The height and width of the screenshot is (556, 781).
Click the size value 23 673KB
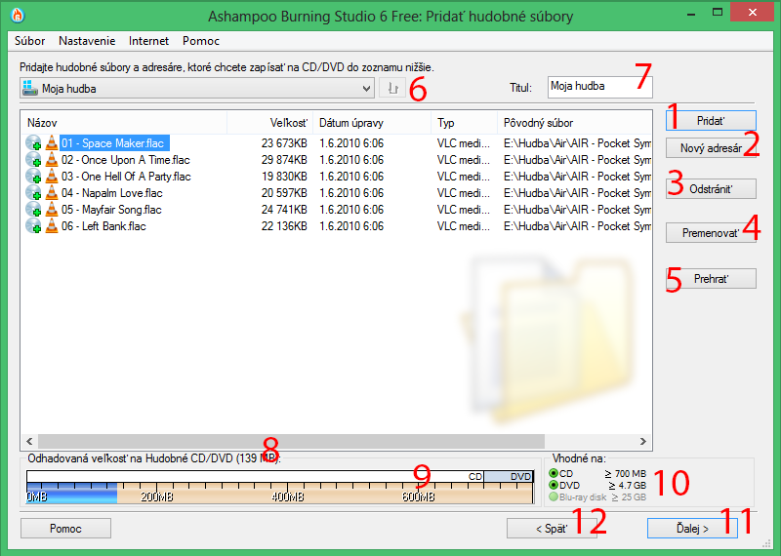click(x=284, y=143)
